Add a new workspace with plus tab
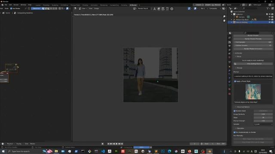 click(x=139, y=5)
